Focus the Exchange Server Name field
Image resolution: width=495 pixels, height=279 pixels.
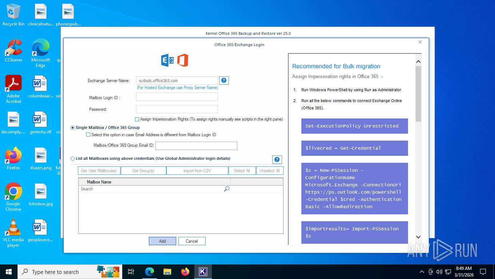pos(177,80)
